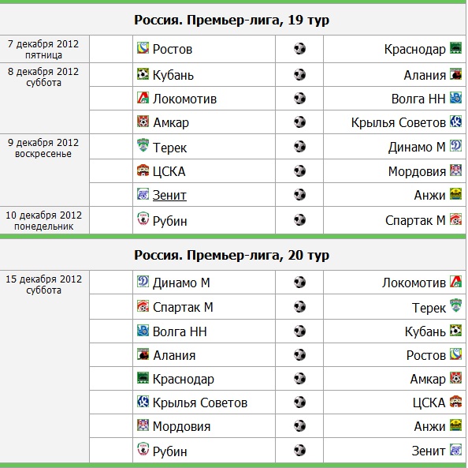Open the Спартак М team name in round 20
468x468 pixels.
click(183, 307)
